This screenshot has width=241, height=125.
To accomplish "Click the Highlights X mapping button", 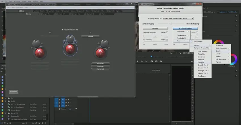I will point(101,63).
